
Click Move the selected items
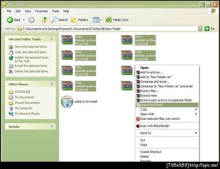point(31,47)
